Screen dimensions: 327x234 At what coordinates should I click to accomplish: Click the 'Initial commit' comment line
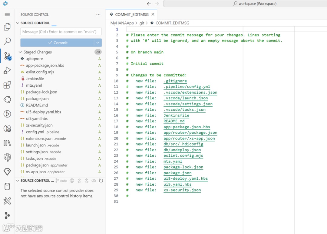pyautogui.click(x=145, y=63)
